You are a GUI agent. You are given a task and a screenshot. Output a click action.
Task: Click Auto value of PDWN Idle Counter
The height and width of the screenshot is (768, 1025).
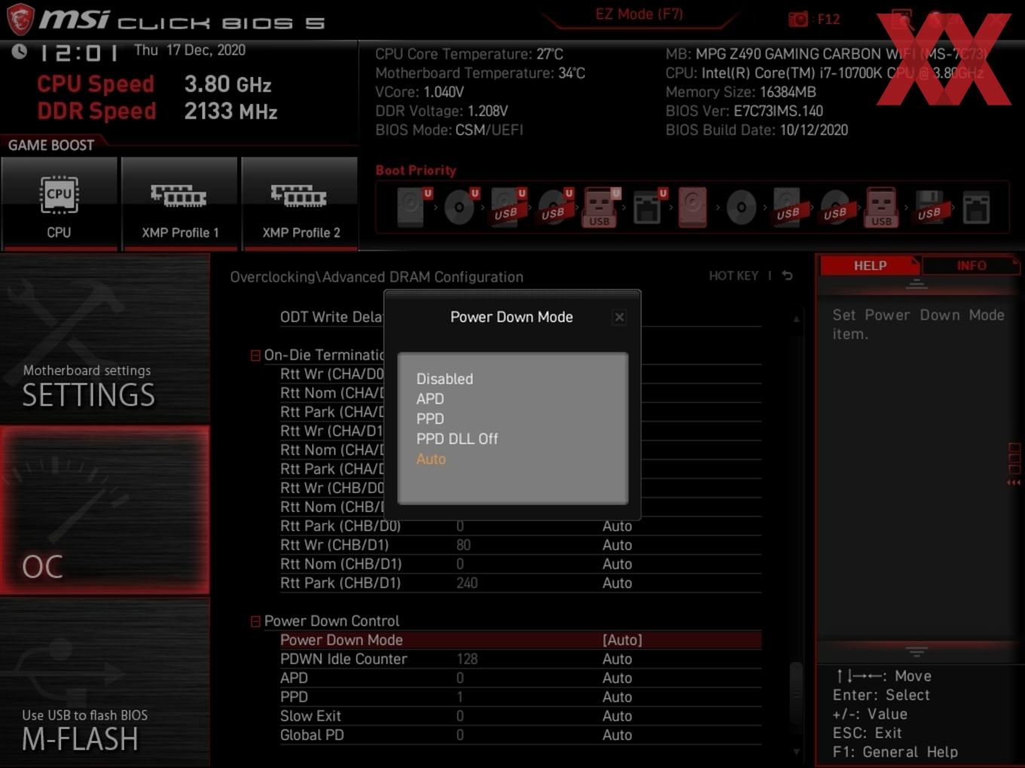[x=617, y=659]
